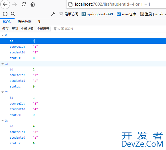This screenshot has height=150, width=166.
Task: Collapse the node 3 triangle
Action: [3, 120]
